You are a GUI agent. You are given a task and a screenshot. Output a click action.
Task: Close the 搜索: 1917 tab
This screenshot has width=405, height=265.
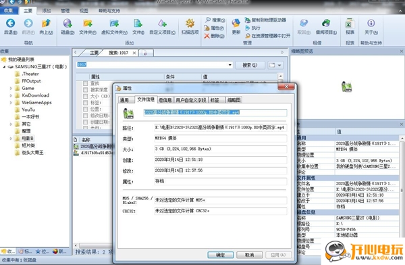(x=134, y=53)
